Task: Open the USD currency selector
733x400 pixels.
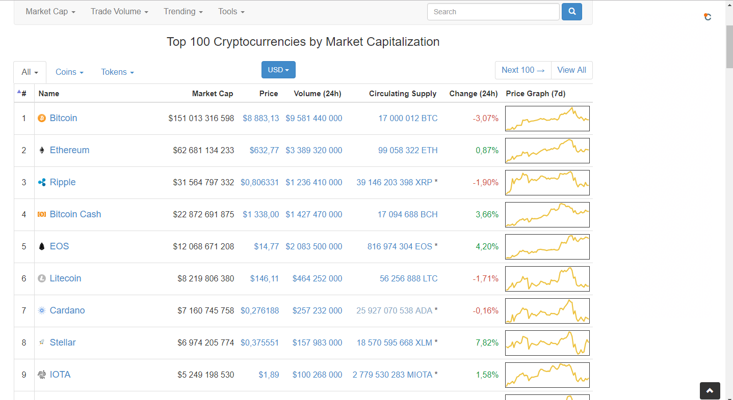Action: pos(278,70)
